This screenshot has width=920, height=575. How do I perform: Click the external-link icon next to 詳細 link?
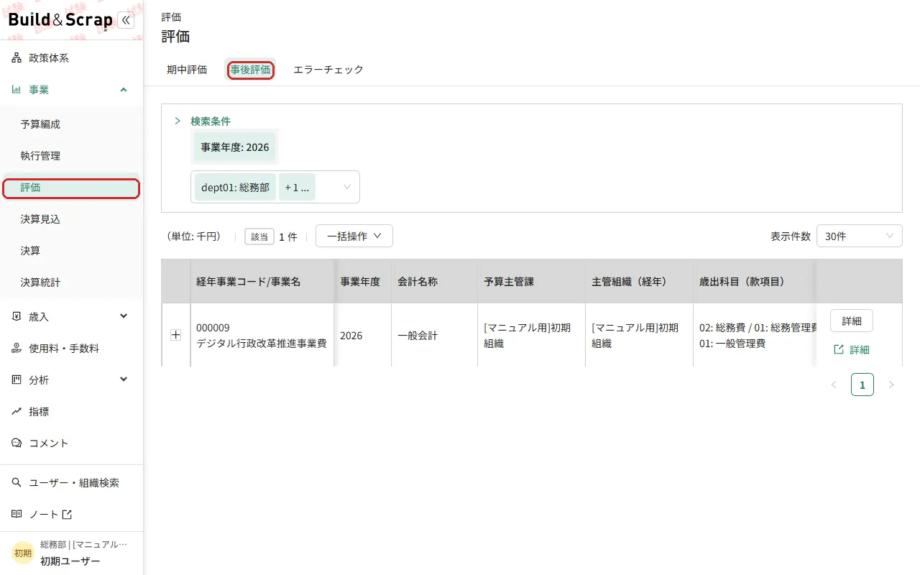click(838, 350)
